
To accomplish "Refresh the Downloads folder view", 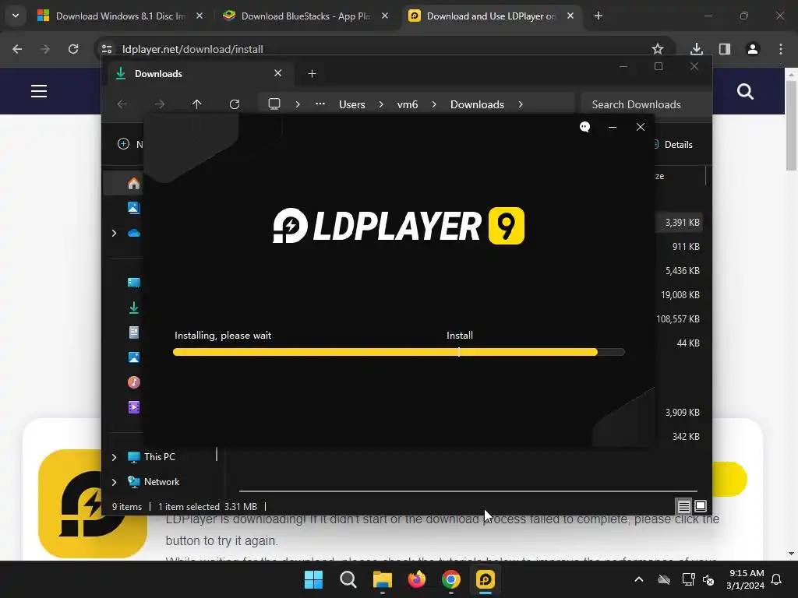I will pyautogui.click(x=235, y=104).
